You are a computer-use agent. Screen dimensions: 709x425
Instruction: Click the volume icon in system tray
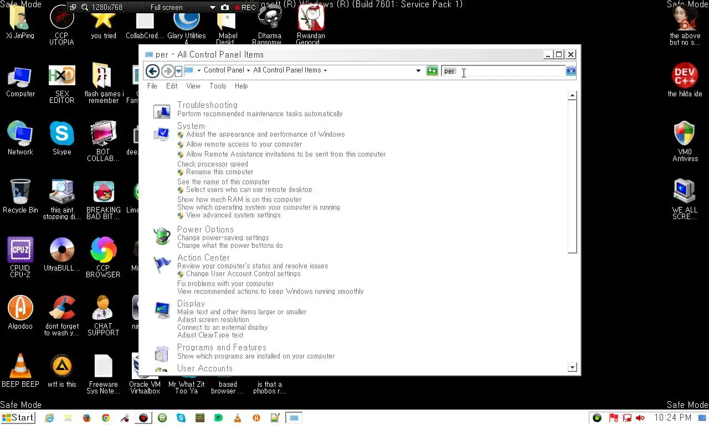coord(640,418)
